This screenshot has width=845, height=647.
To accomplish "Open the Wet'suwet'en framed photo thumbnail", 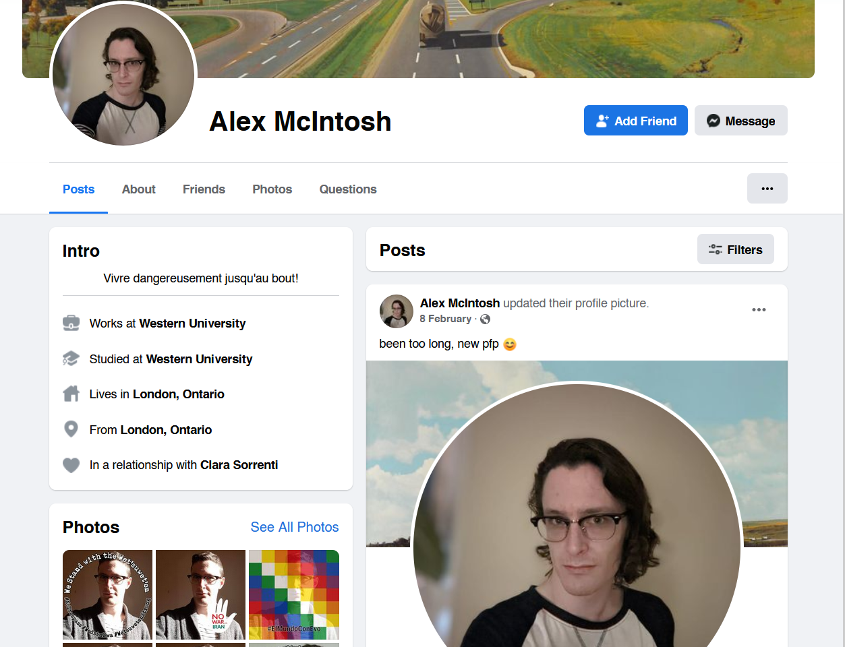I will click(107, 595).
